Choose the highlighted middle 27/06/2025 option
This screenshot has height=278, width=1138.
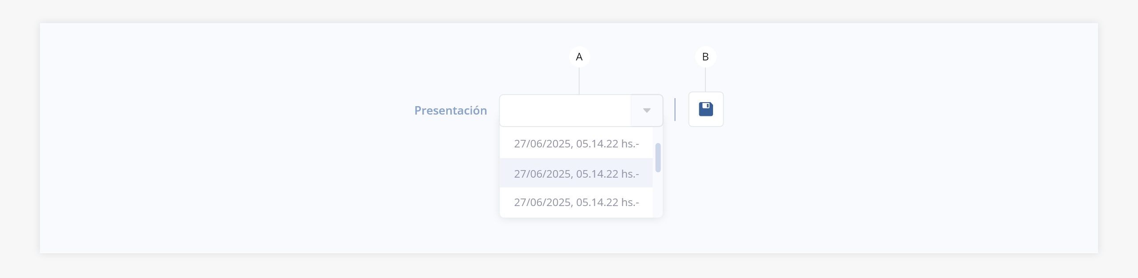(576, 174)
